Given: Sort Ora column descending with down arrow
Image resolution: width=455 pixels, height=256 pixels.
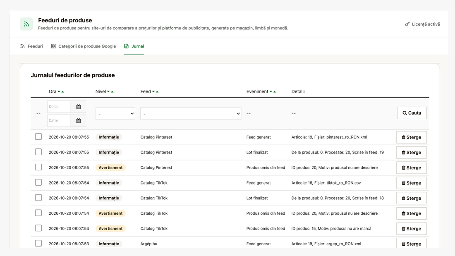Looking at the screenshot, I should point(59,92).
